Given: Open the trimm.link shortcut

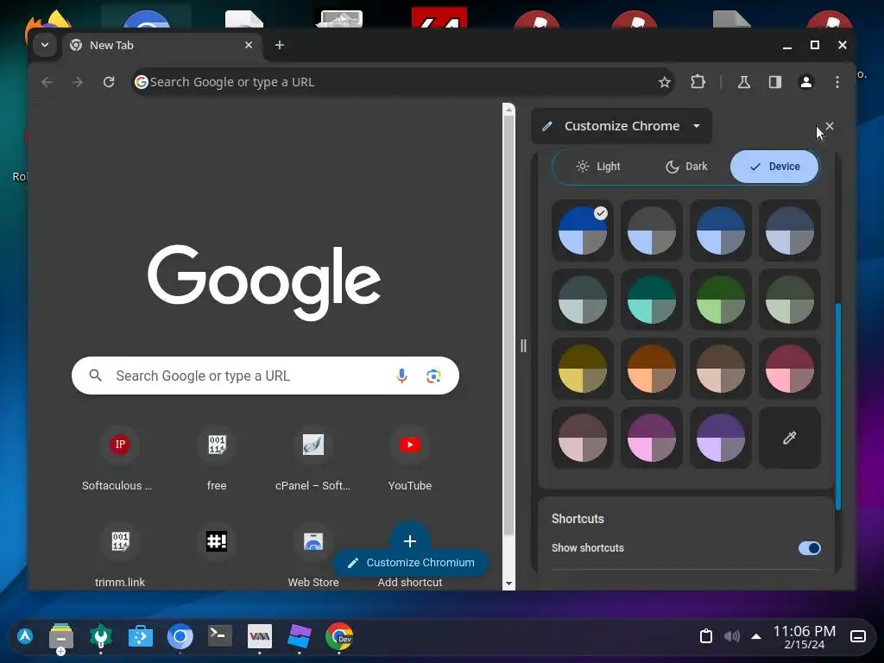Looking at the screenshot, I should (x=119, y=556).
